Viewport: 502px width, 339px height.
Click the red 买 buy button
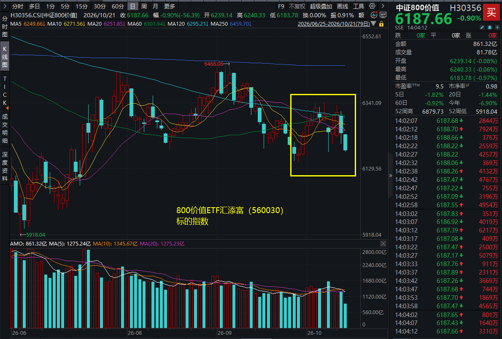(x=491, y=12)
